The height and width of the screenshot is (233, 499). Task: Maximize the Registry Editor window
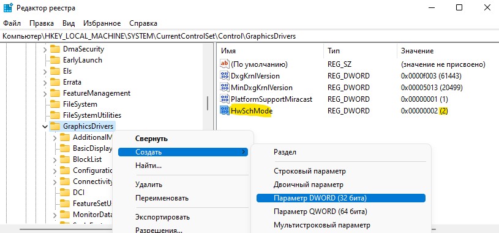point(459,7)
